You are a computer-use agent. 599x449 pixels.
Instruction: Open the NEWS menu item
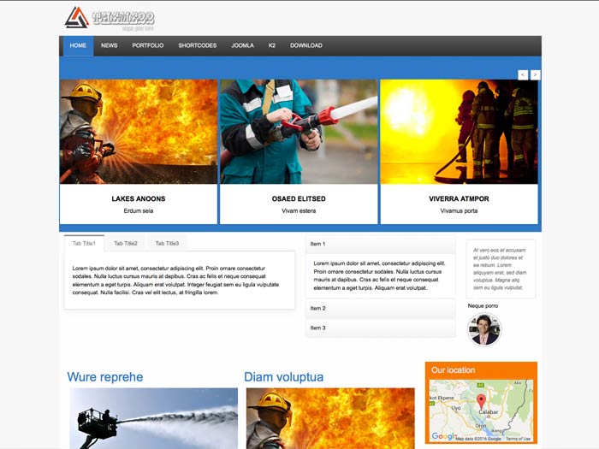pyautogui.click(x=110, y=45)
